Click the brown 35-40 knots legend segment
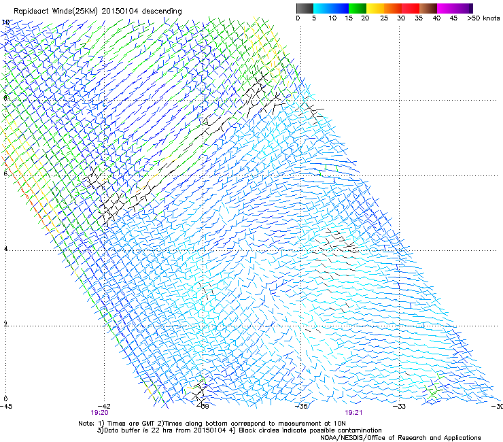This screenshot has width=503, height=442. coord(428,8)
